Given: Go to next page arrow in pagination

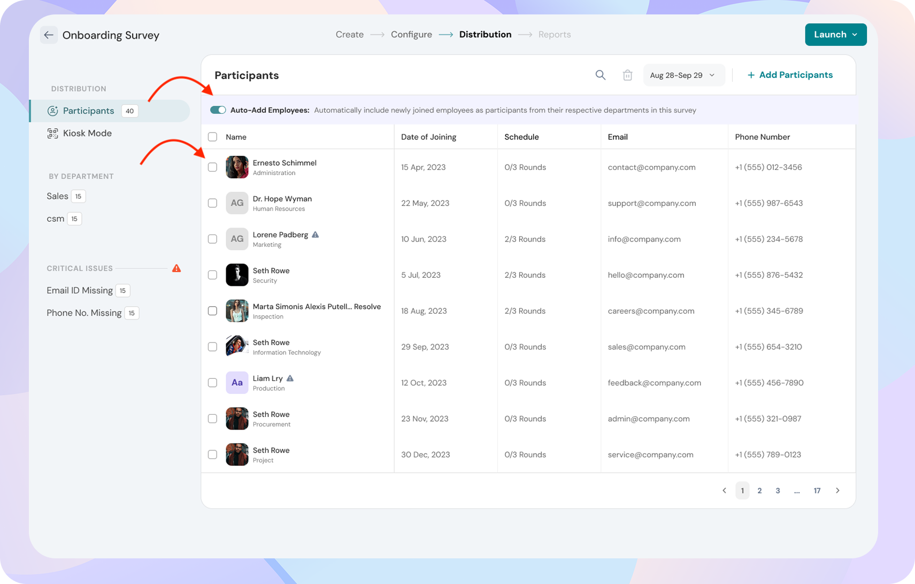Looking at the screenshot, I should [837, 490].
